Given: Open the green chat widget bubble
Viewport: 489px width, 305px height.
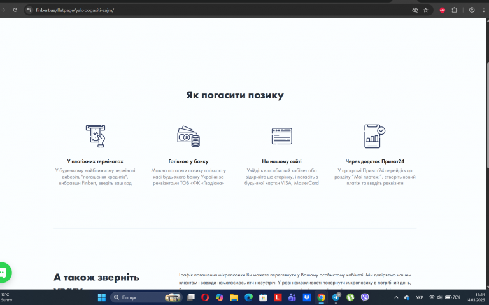Looking at the screenshot, I should (x=4, y=273).
